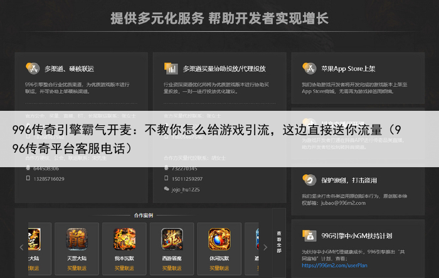Click the 多渠道、硬核联运 heading

click(69, 68)
